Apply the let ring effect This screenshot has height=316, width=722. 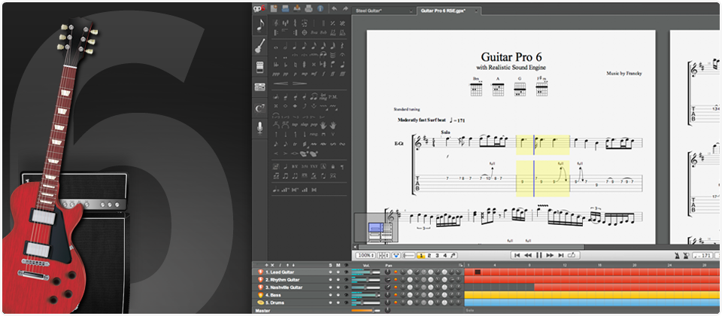(323, 96)
